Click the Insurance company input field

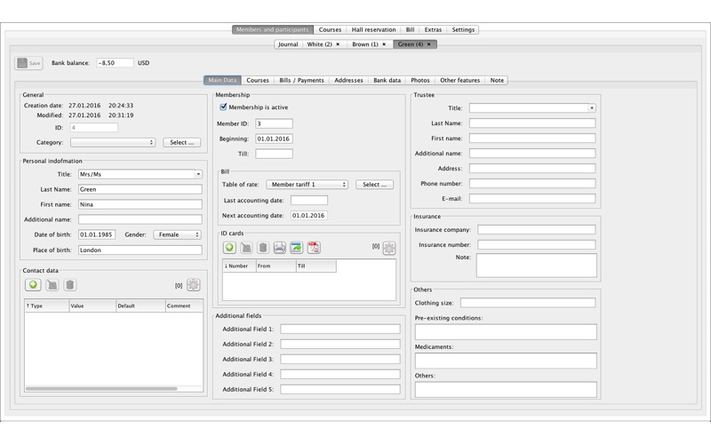536,230
